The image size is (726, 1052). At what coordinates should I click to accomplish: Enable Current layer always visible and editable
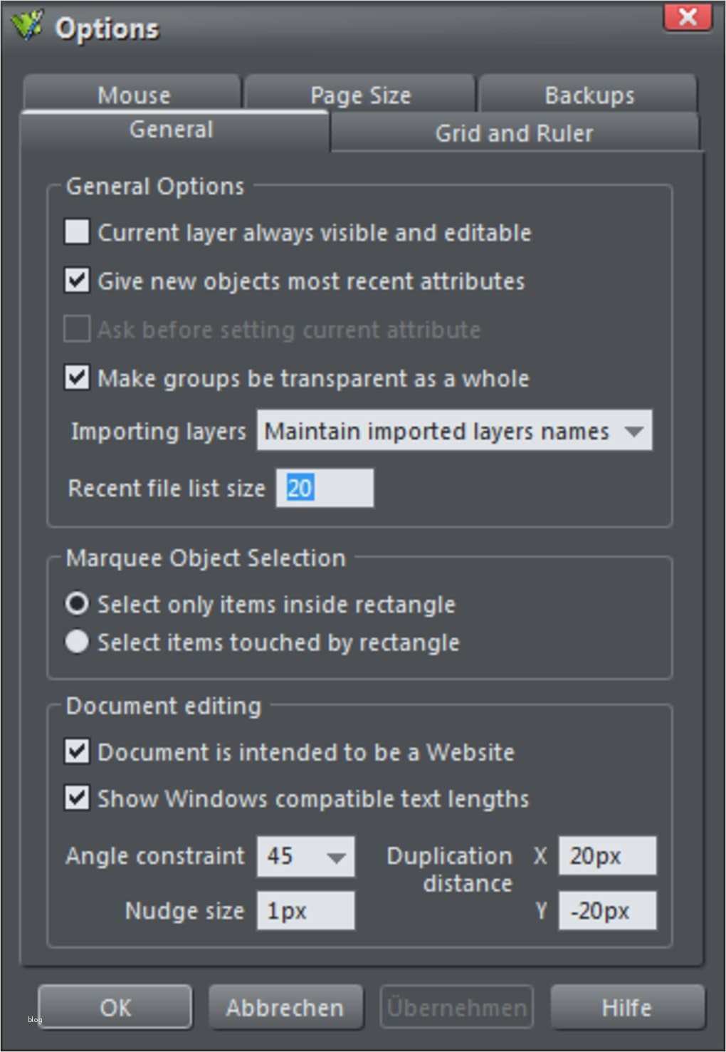(76, 231)
